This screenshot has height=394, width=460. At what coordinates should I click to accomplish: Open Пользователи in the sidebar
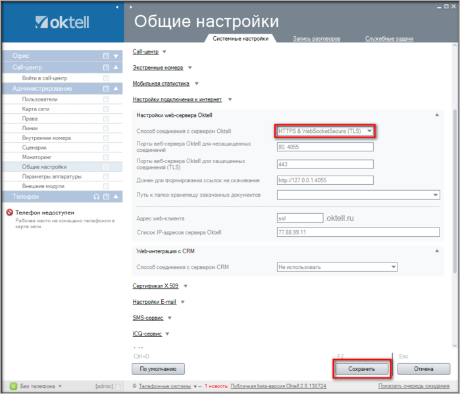coord(40,99)
